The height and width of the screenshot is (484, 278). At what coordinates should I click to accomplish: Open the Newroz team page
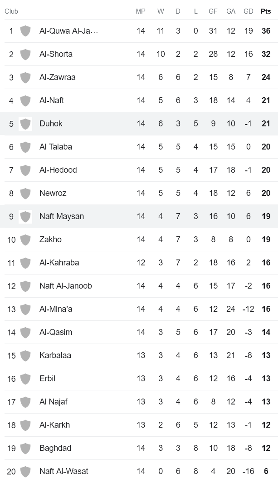tap(53, 193)
